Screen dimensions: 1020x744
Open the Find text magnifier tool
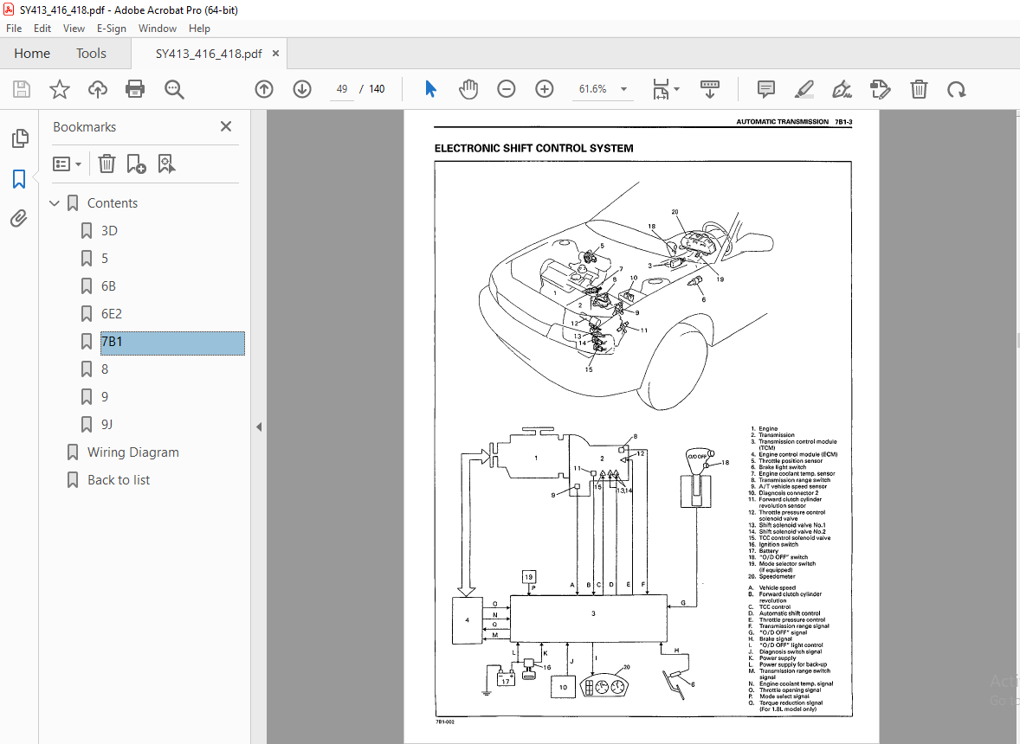coord(174,89)
